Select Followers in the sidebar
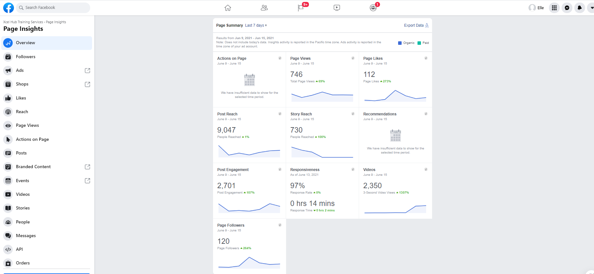This screenshot has height=274, width=594. (x=26, y=57)
